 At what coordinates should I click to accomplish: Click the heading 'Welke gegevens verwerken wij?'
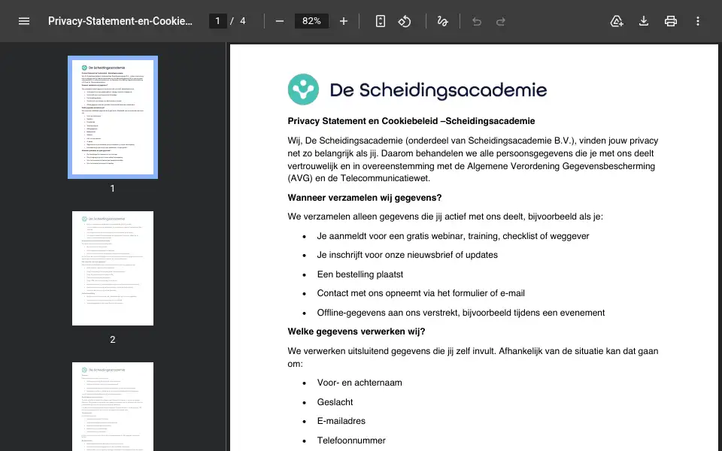pos(356,331)
